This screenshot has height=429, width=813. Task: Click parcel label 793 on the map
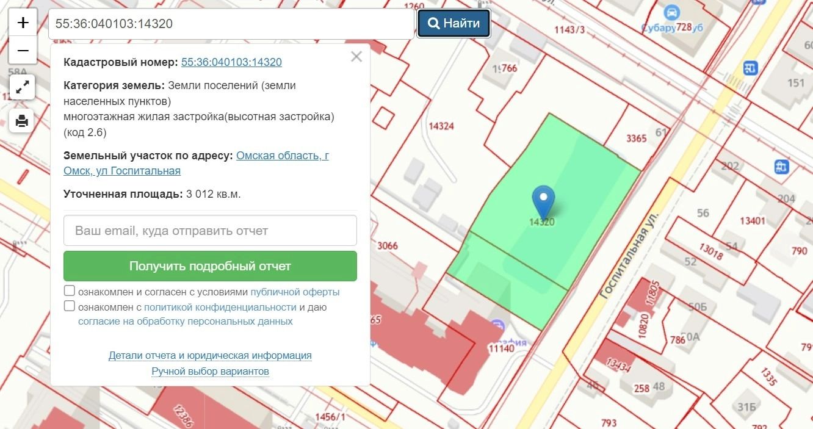point(609,423)
